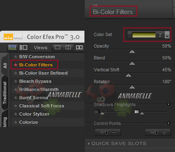Select the Bi-Color User Defined filter
The width and height of the screenshot is (175, 152).
43,73
